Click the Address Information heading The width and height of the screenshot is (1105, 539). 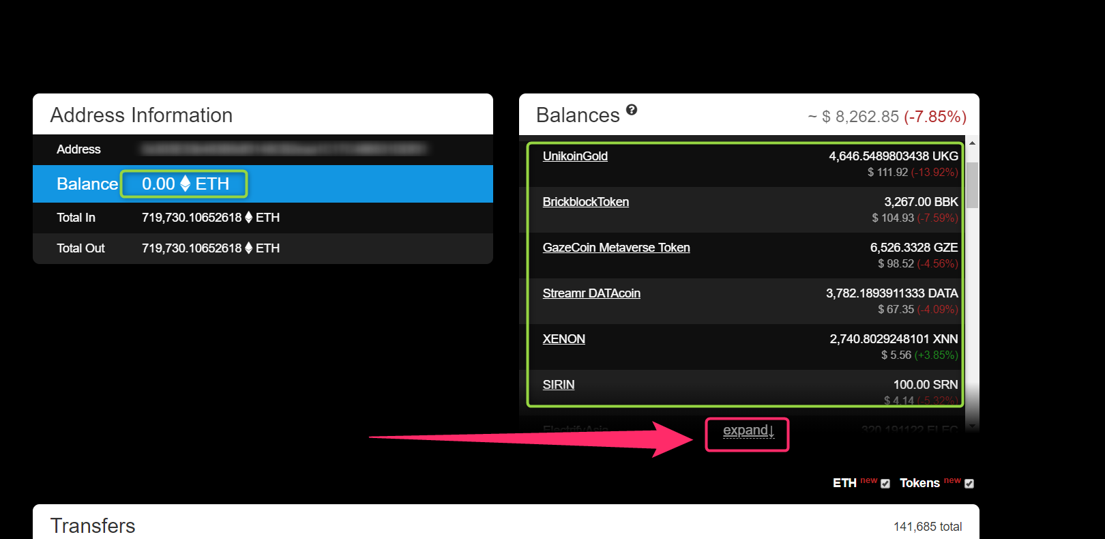(x=141, y=115)
